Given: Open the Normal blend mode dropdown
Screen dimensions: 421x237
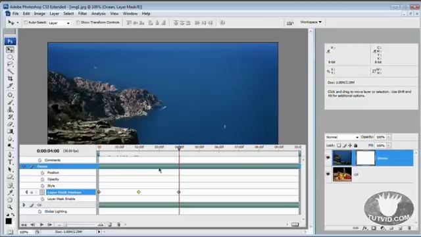Looking at the screenshot, I should [342, 137].
